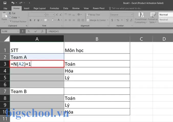Click the Paste clipboard icon
Viewport: 173px width, 122px height.
click(x=4, y=15)
